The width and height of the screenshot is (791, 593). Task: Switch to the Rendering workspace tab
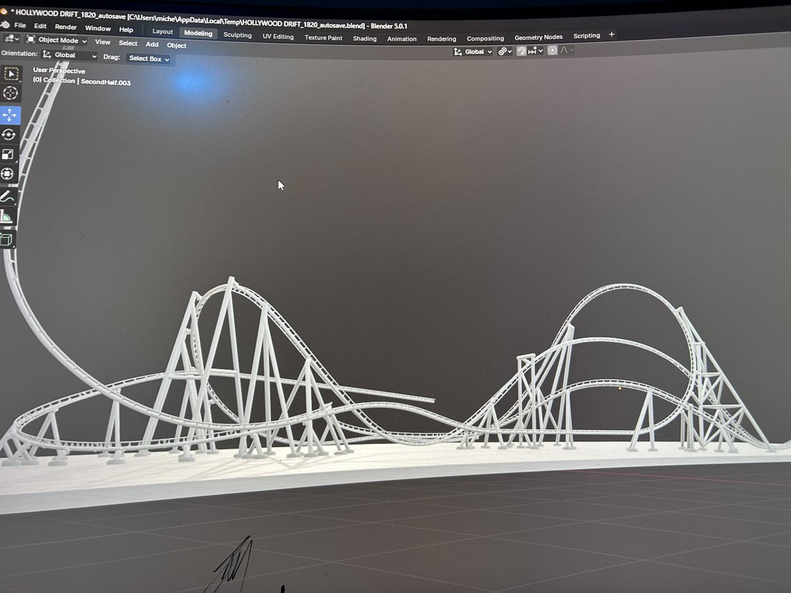[x=442, y=38]
